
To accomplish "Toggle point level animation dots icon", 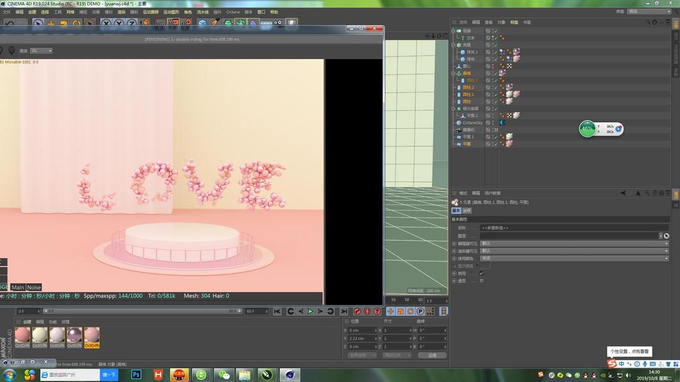I will [430, 311].
